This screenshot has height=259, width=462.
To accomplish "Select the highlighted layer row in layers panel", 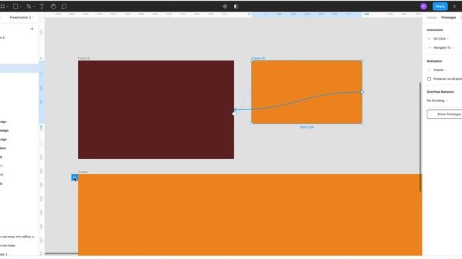I will (x=19, y=68).
